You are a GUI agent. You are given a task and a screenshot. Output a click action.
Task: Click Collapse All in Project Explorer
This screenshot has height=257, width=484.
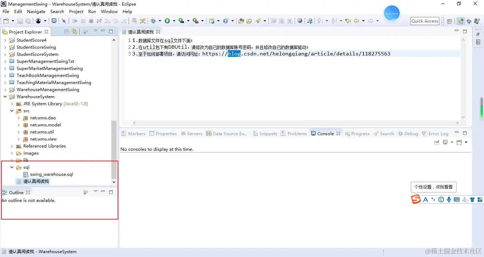coord(66,31)
